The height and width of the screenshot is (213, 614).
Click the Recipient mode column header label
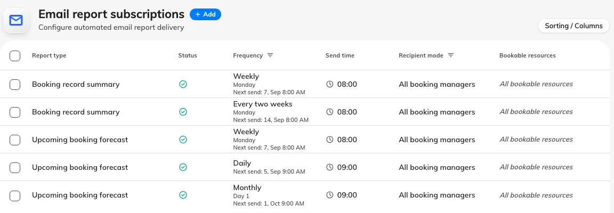pos(421,55)
